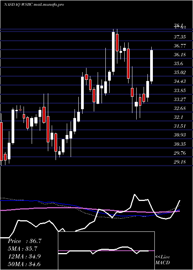Click the MACD inset panel

click(x=106, y=251)
